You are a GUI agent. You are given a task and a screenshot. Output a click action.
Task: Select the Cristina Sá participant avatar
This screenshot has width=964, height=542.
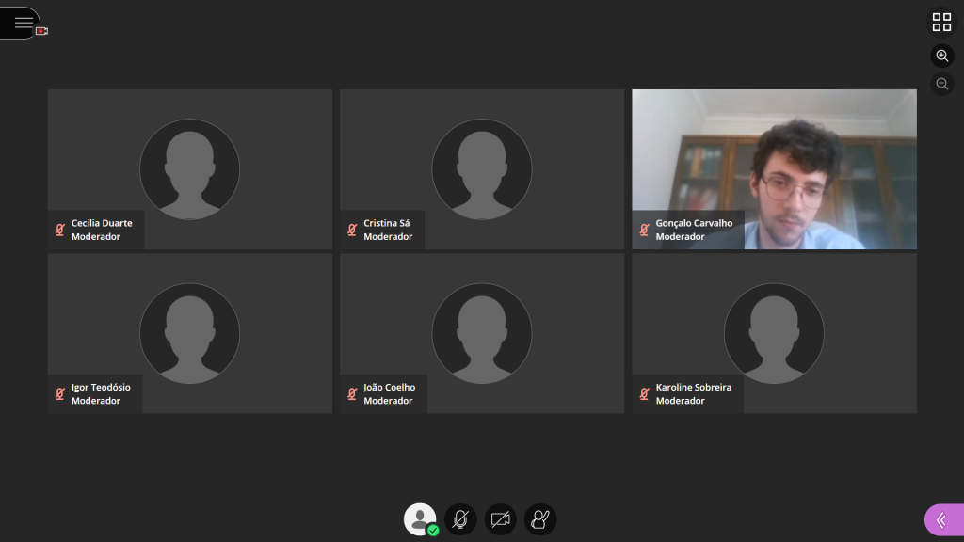481,169
